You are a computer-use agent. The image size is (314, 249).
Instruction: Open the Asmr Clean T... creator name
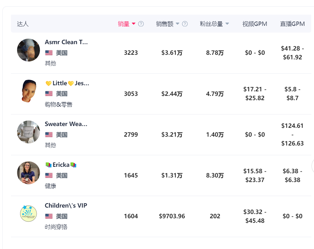(66, 42)
